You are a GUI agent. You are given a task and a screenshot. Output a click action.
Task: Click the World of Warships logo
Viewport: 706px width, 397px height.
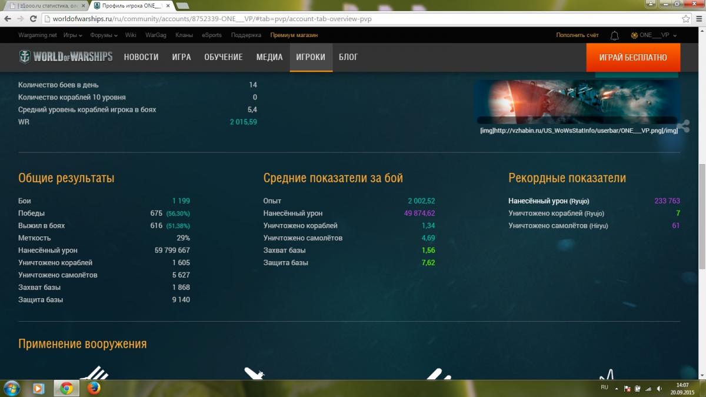66,57
